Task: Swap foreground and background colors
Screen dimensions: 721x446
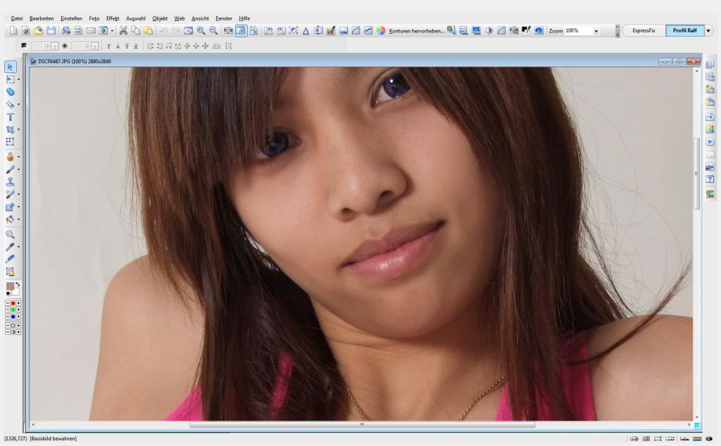Action: coord(18,284)
